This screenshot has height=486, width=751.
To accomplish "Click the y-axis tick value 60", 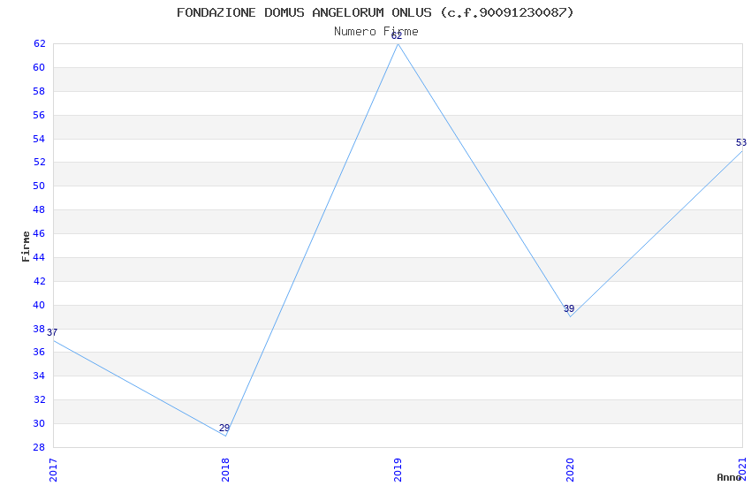I will (39, 67).
